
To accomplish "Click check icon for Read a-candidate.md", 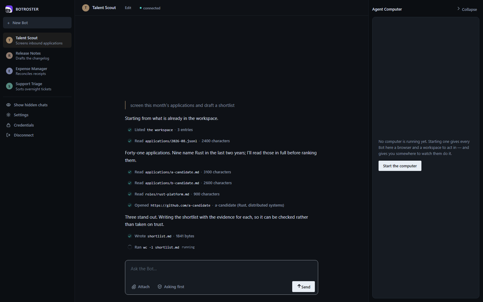I will (x=130, y=172).
